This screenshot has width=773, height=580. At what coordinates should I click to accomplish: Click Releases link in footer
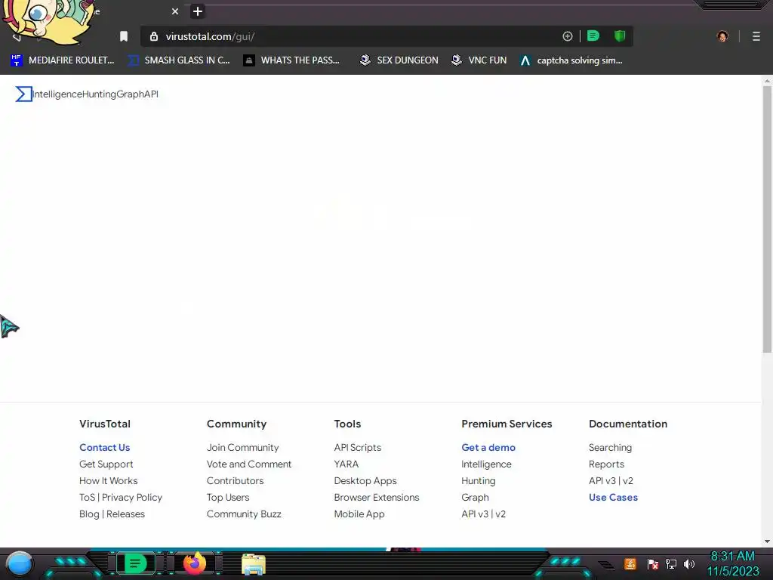[126, 514]
